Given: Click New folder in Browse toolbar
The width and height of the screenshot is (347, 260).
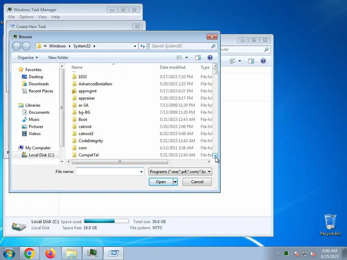Looking at the screenshot, I should pos(58,58).
